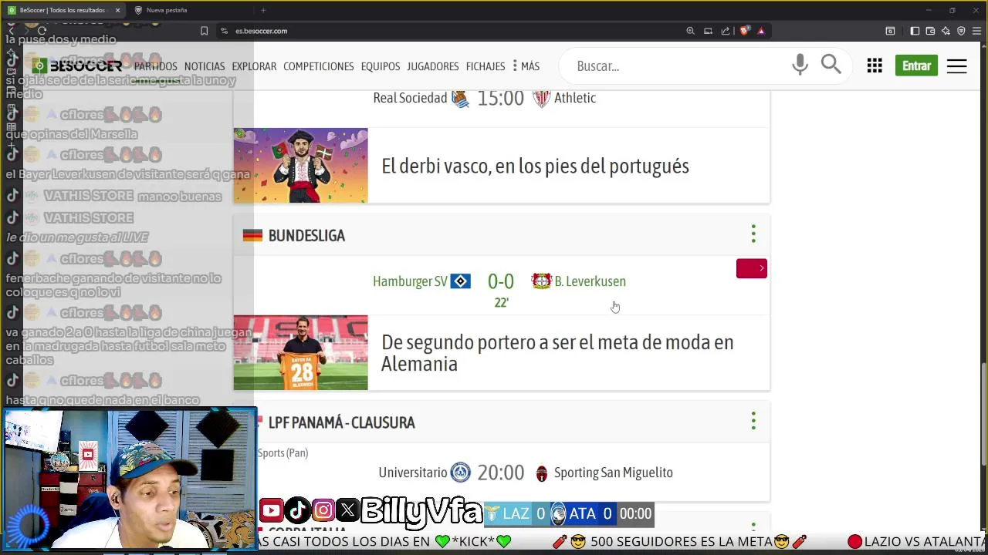Open the PARTIDOS menu item
This screenshot has width=988, height=555.
[156, 66]
